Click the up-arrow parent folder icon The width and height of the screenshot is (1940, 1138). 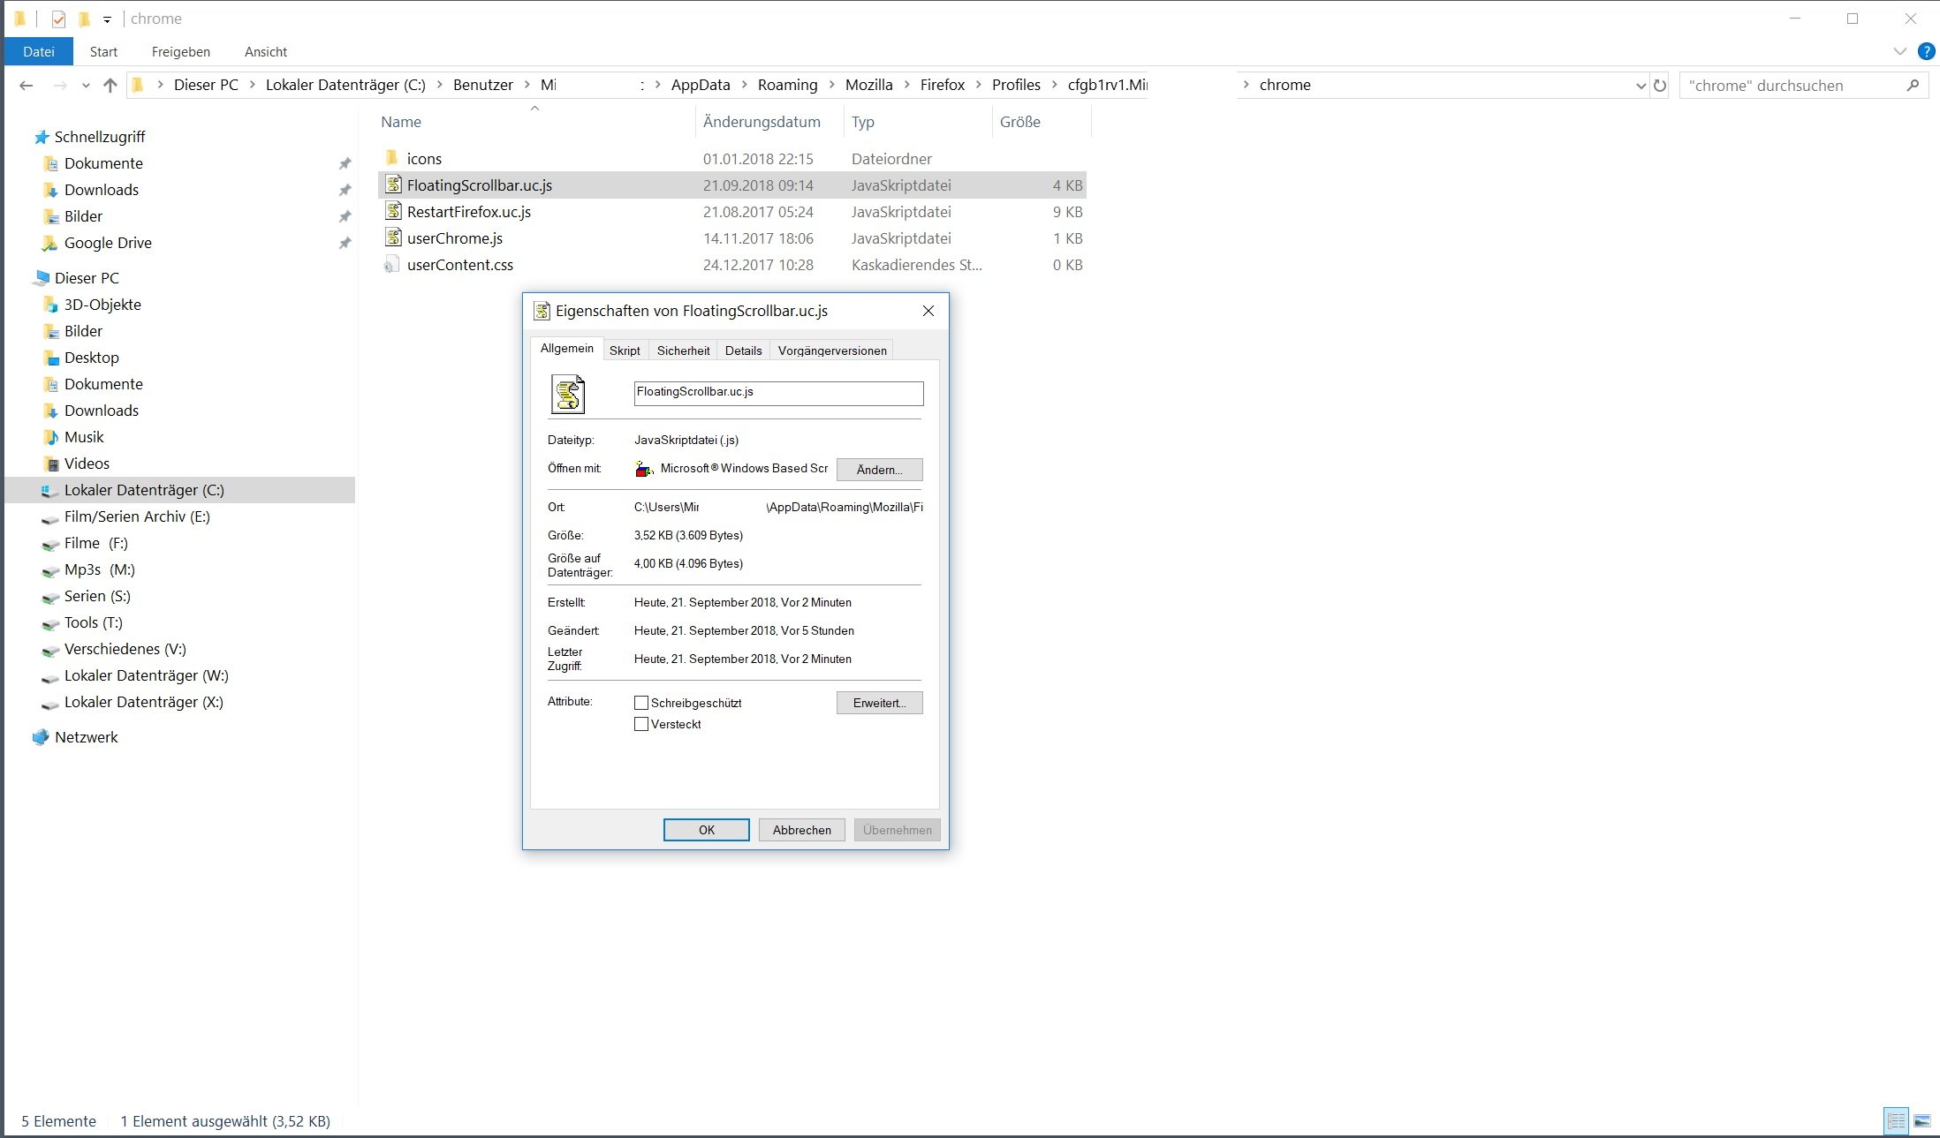(x=110, y=86)
